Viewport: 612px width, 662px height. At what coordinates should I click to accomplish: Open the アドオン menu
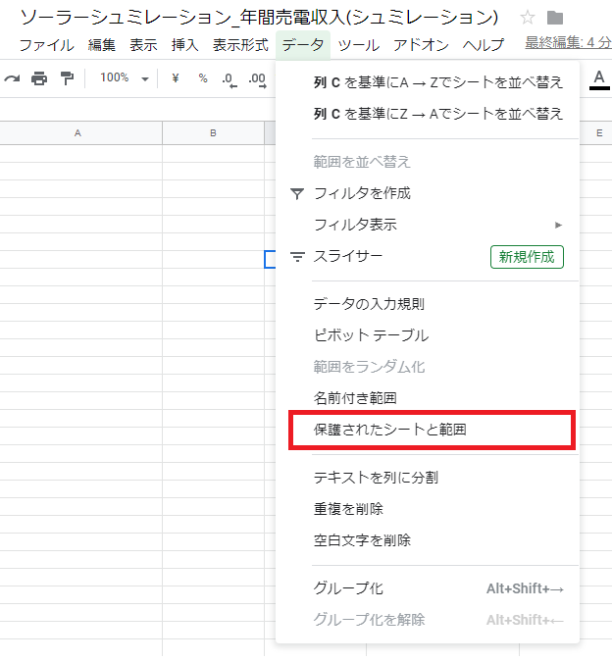(421, 45)
